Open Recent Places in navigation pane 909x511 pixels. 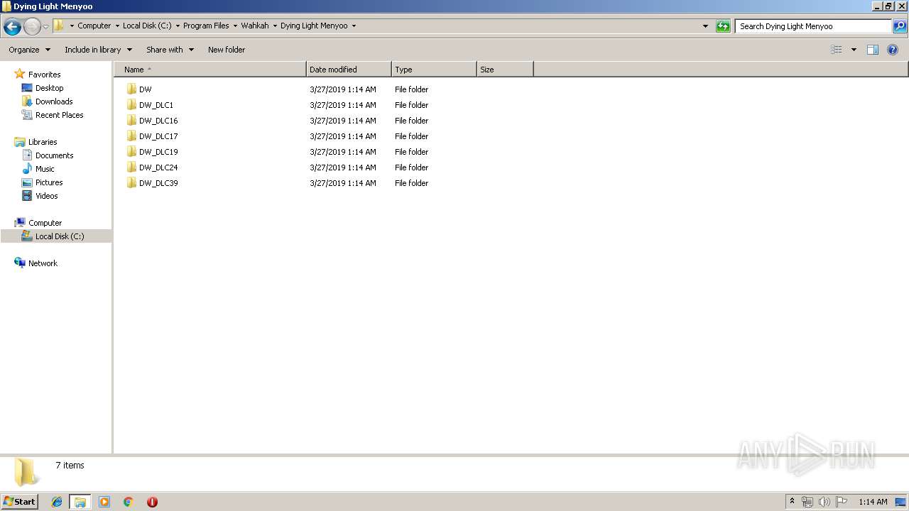(x=59, y=115)
